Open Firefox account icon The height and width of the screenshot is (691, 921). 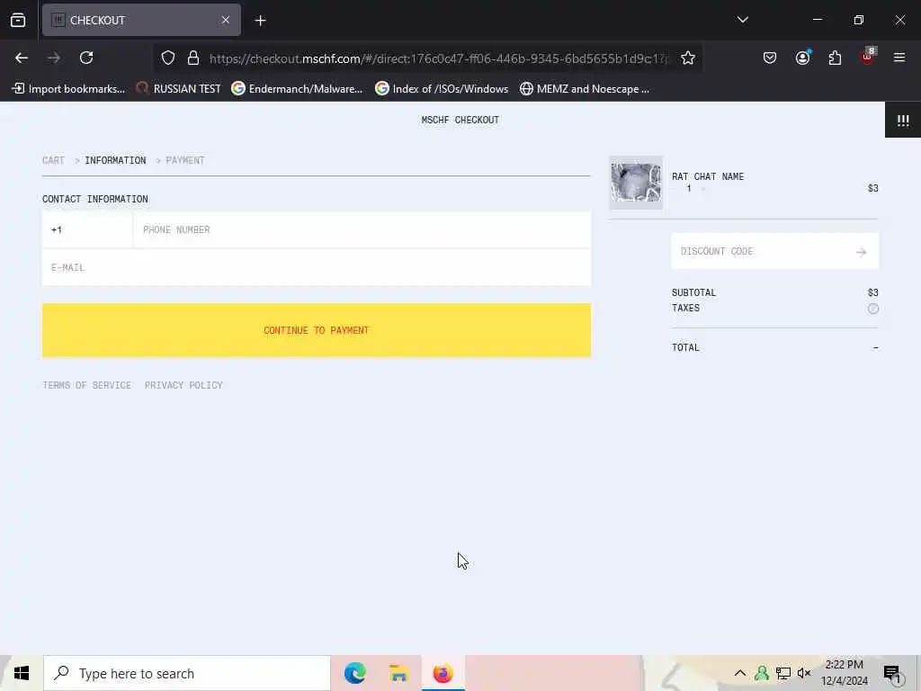[x=802, y=58]
